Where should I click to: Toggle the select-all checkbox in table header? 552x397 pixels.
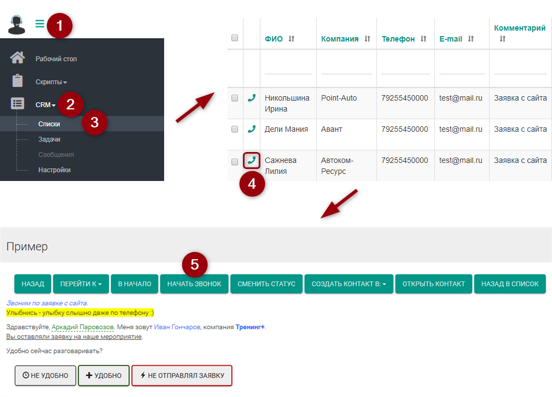(235, 38)
